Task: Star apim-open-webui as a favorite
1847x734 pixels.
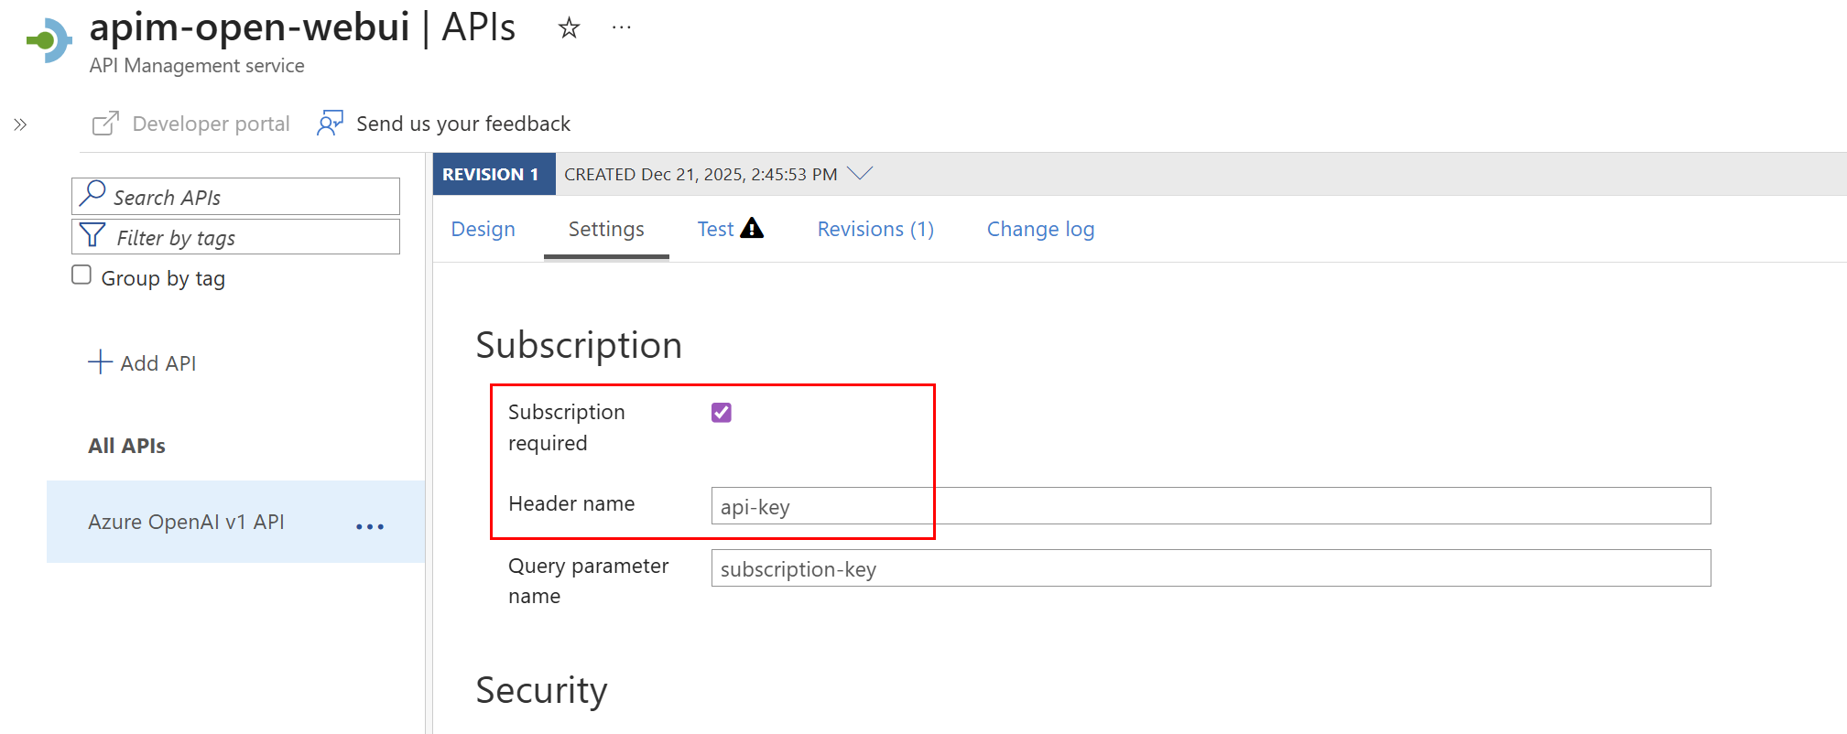Action: 569,28
